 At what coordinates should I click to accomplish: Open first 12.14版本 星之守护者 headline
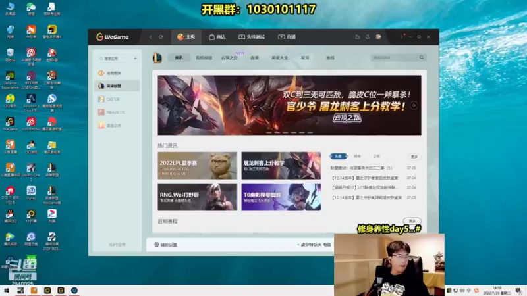(364, 178)
